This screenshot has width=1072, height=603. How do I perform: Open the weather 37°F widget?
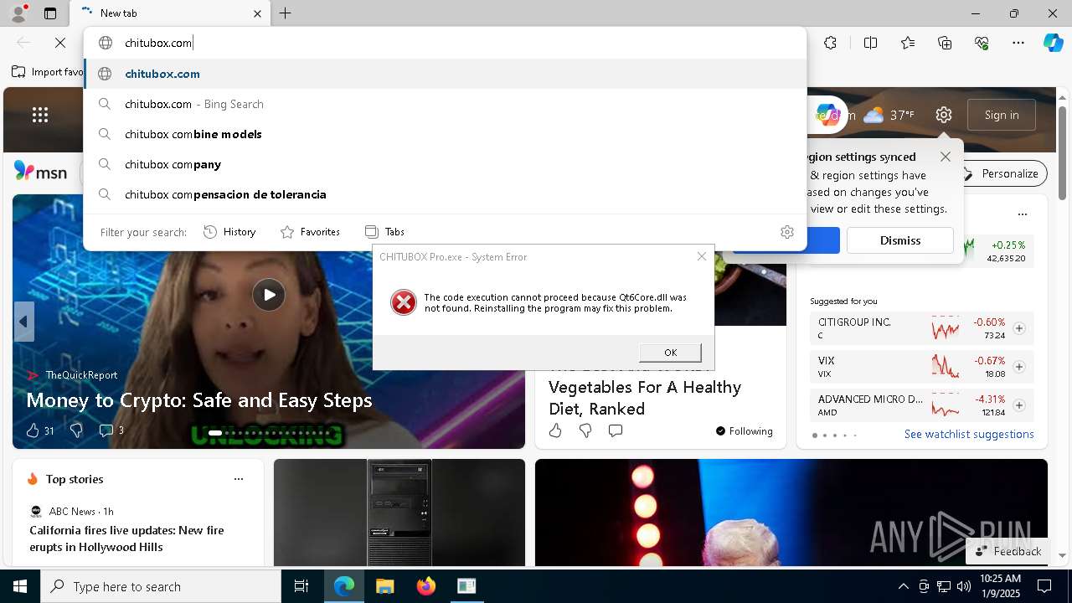[889, 115]
